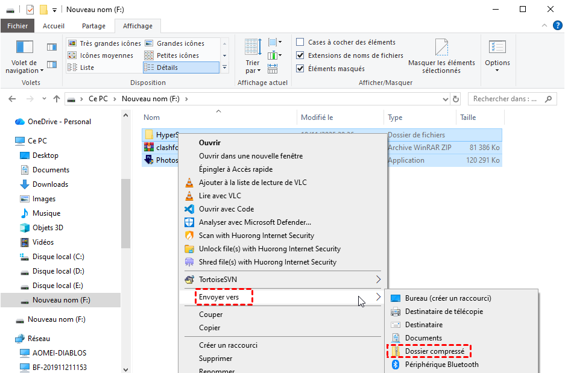This screenshot has height=373, width=565.
Task: Click the Volet de navigation icon
Action: 24,48
